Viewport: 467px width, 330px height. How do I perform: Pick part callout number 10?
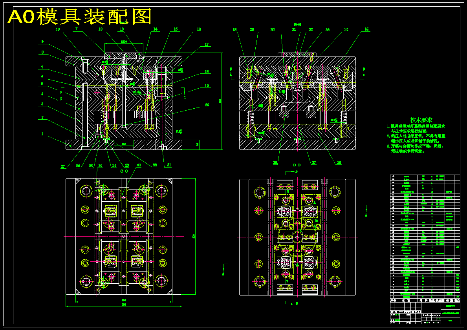pos(57,29)
